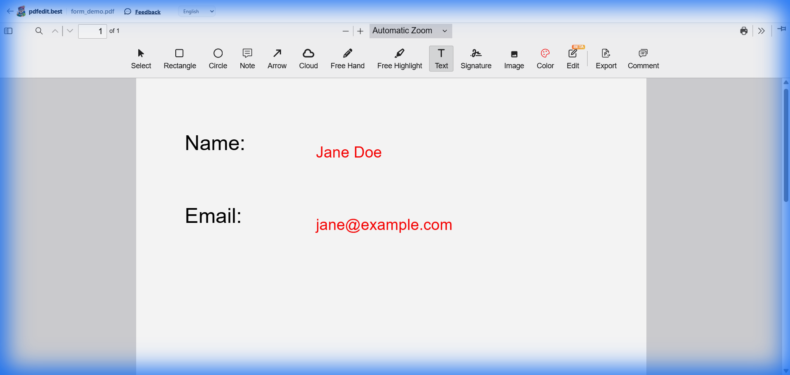
Task: Activate the Free Hand drawing tool
Action: [x=348, y=58]
